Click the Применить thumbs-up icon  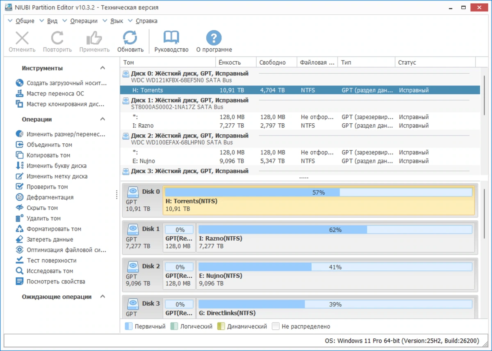(x=94, y=38)
